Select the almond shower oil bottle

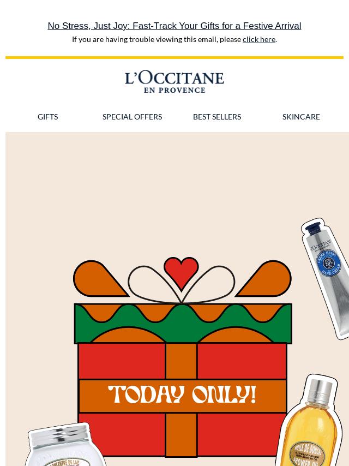pyautogui.click(x=309, y=422)
